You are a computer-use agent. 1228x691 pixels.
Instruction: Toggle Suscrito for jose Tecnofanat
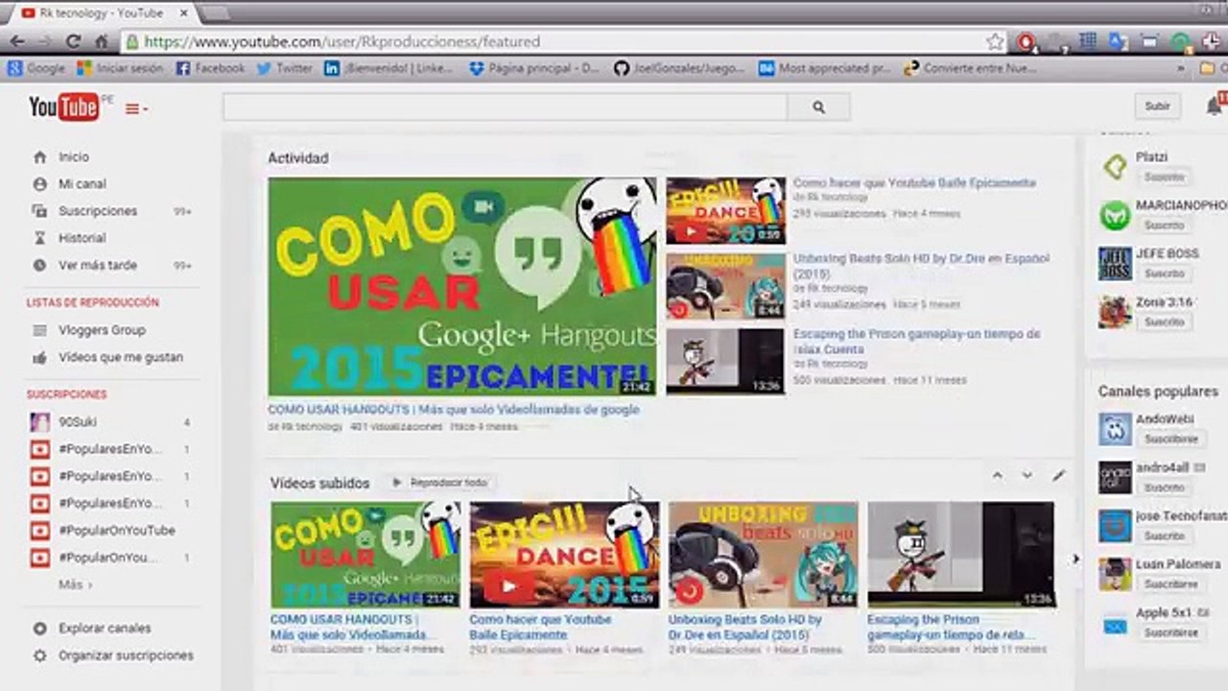point(1164,536)
